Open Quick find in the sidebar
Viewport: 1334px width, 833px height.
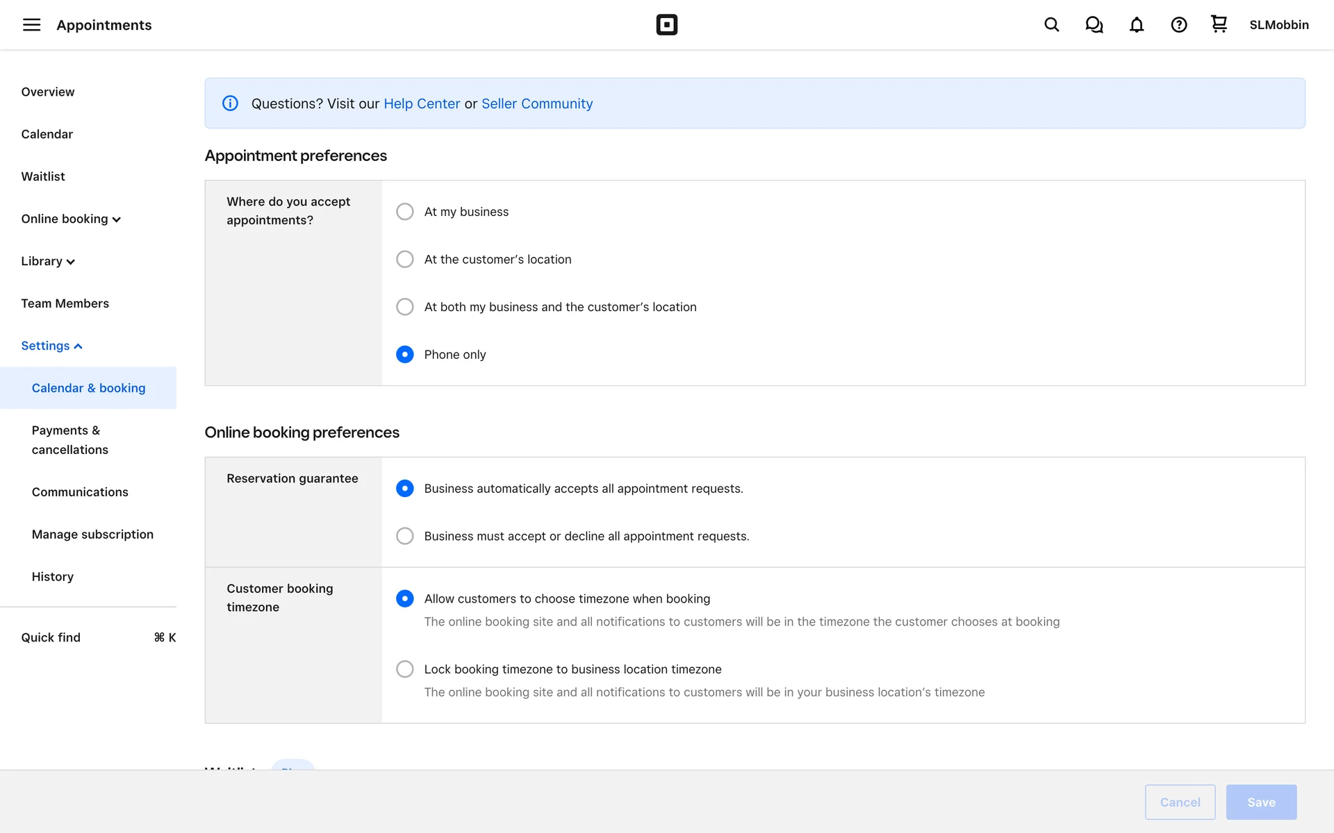click(x=51, y=637)
